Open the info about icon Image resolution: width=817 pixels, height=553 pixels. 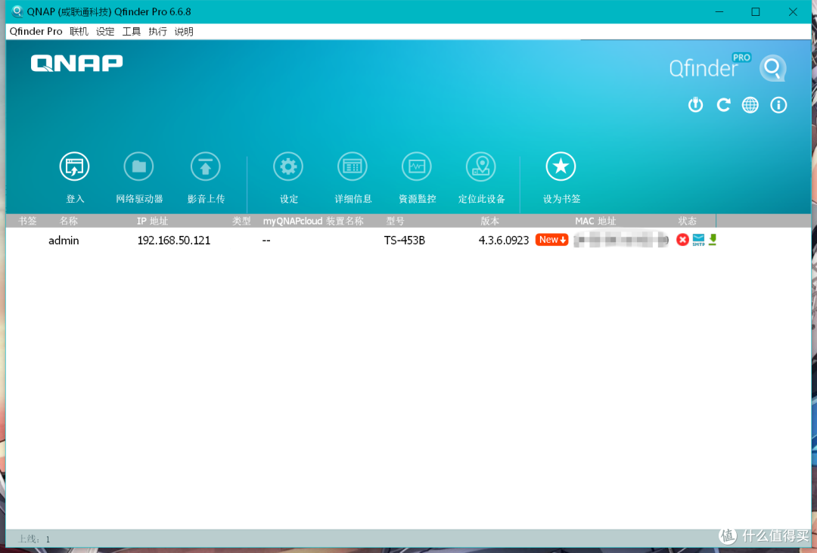pyautogui.click(x=778, y=105)
